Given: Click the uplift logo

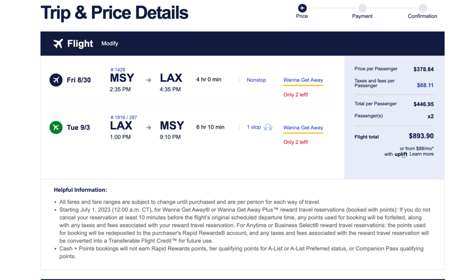Looking at the screenshot, I should (x=401, y=154).
